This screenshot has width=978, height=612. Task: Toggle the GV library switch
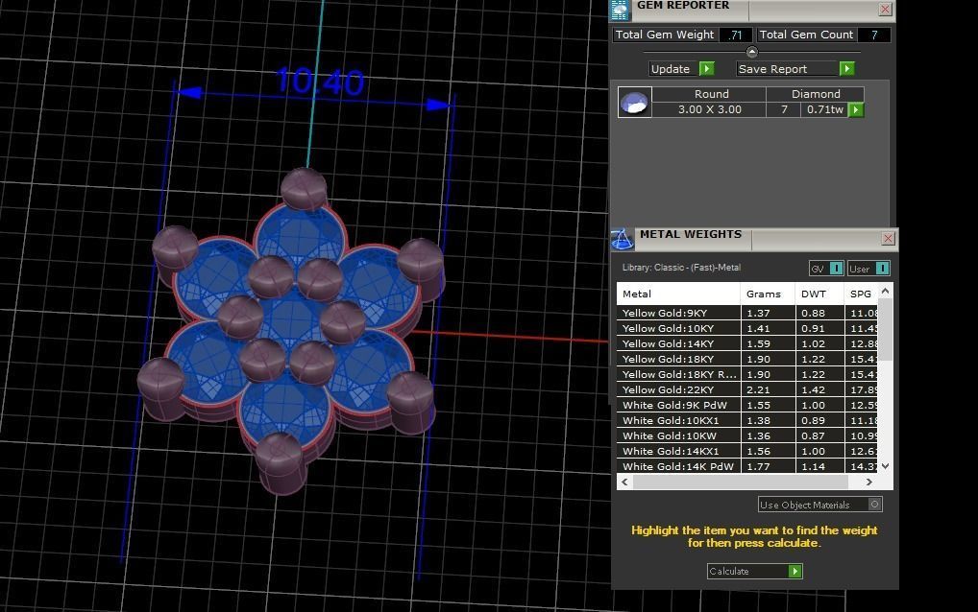(x=826, y=269)
